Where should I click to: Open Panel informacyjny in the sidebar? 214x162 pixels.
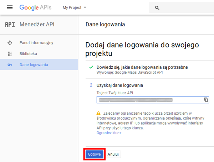[x=39, y=43]
